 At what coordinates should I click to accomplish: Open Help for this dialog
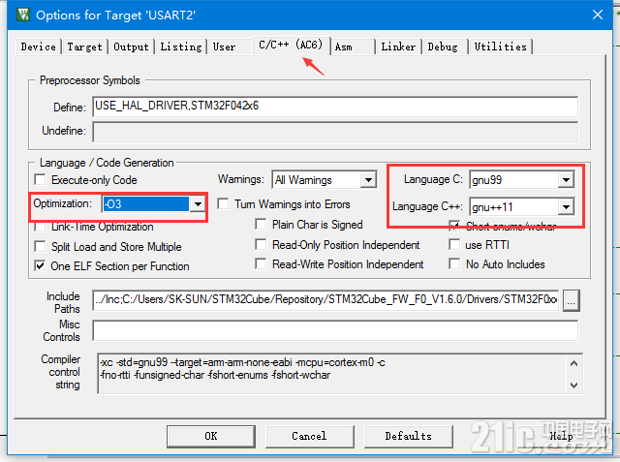[562, 436]
